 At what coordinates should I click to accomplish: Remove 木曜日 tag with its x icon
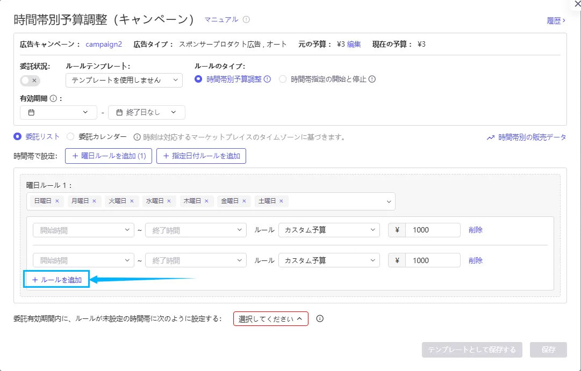click(x=206, y=201)
